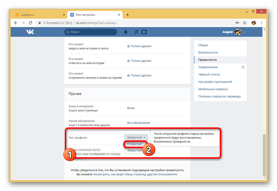This screenshot has width=277, height=191.
Task: Click the VK logo in header
Action: pyautogui.click(x=30, y=32)
